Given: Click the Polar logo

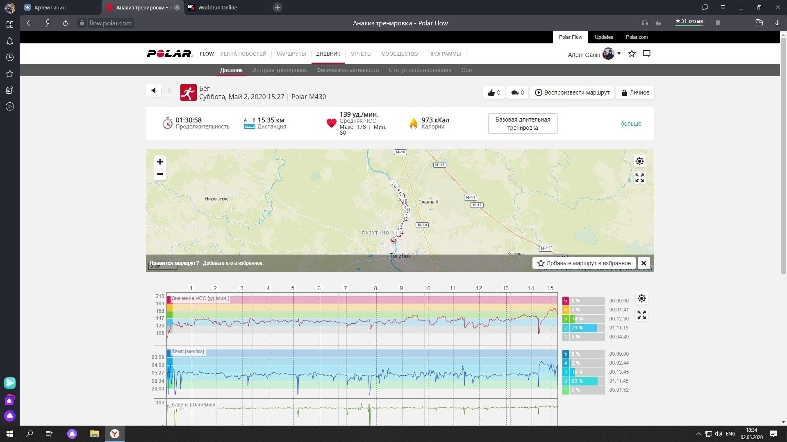Looking at the screenshot, I should 170,54.
